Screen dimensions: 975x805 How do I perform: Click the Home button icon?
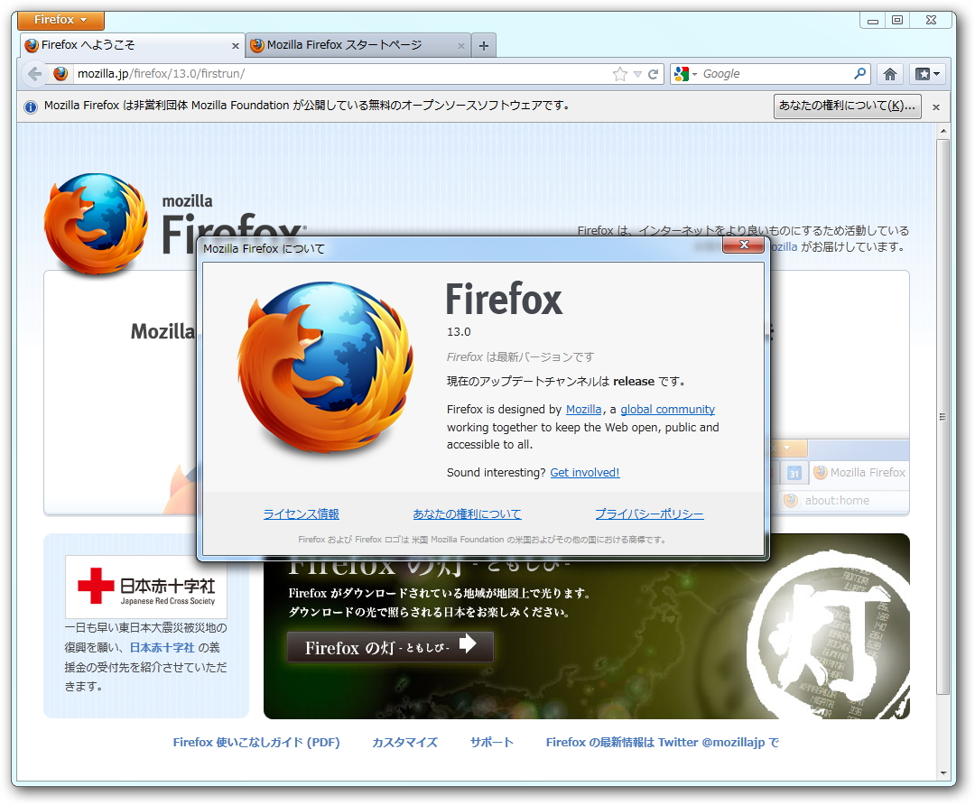point(890,74)
